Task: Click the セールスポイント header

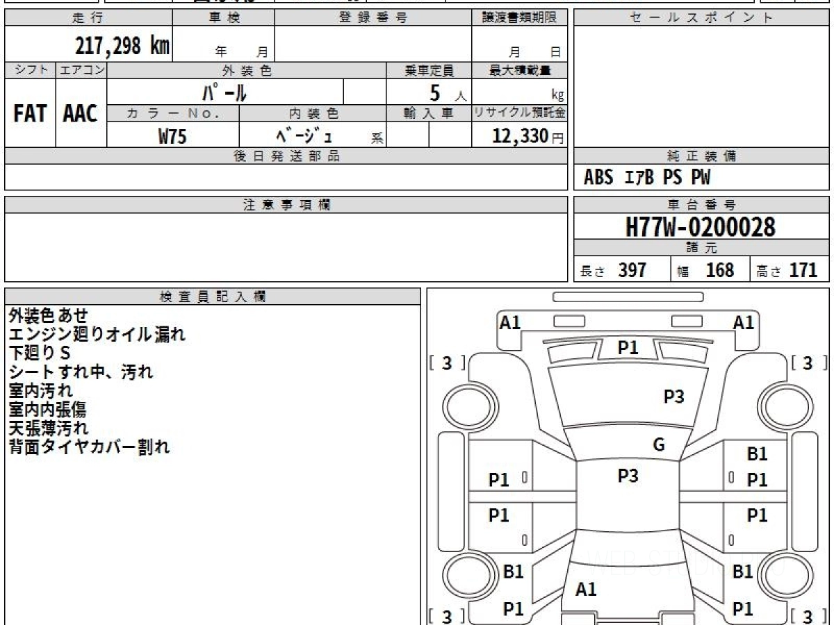Action: [x=701, y=18]
